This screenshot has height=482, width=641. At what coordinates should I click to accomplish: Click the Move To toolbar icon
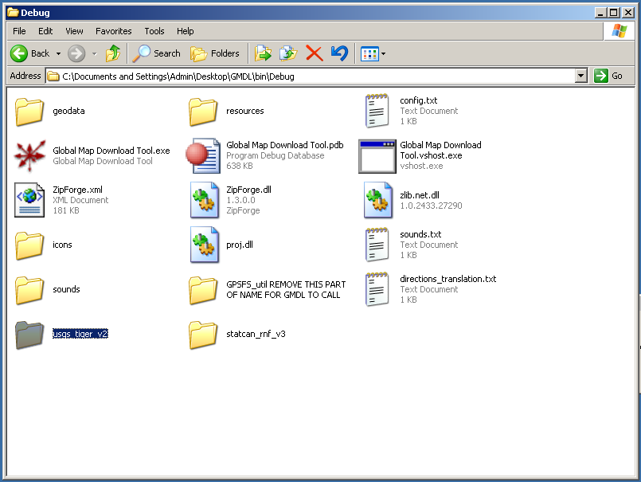click(x=264, y=53)
